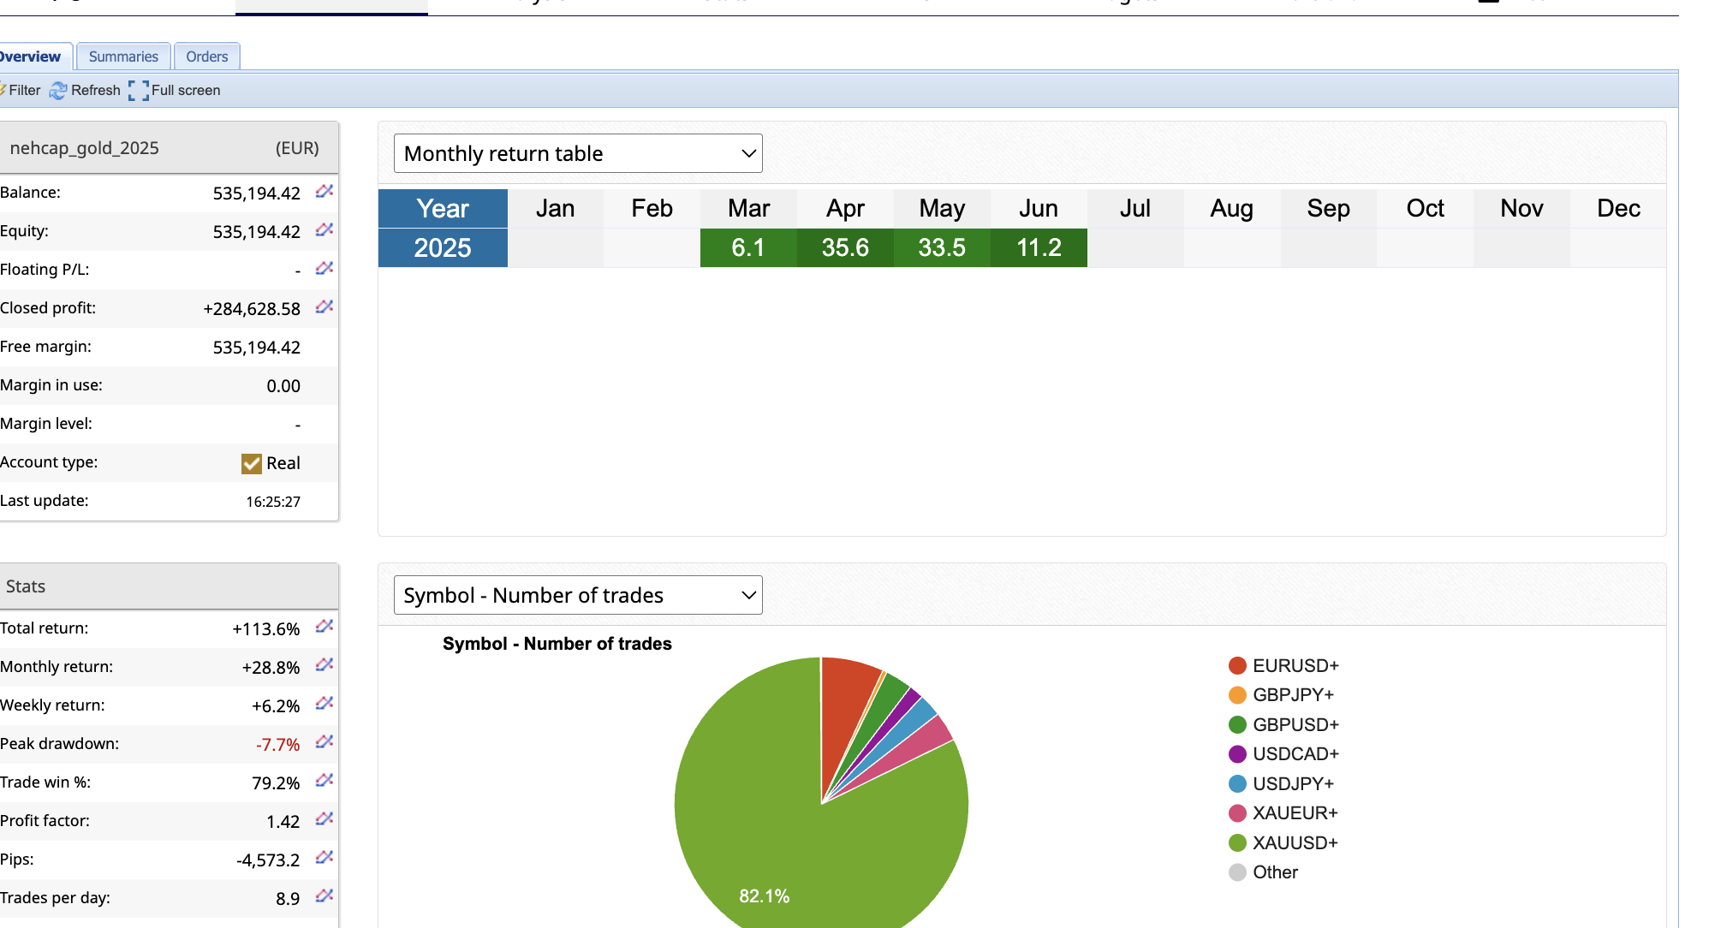Click the chart icon next to Balance
This screenshot has width=1709, height=928.
pos(324,191)
